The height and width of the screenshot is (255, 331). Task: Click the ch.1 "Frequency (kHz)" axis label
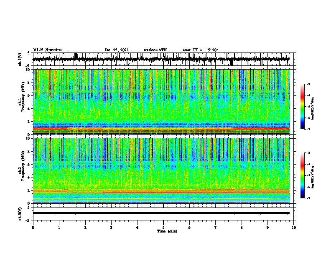tap(23, 97)
